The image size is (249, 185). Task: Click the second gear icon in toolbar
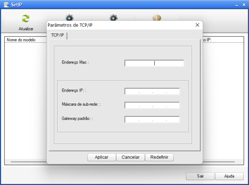[113, 18]
